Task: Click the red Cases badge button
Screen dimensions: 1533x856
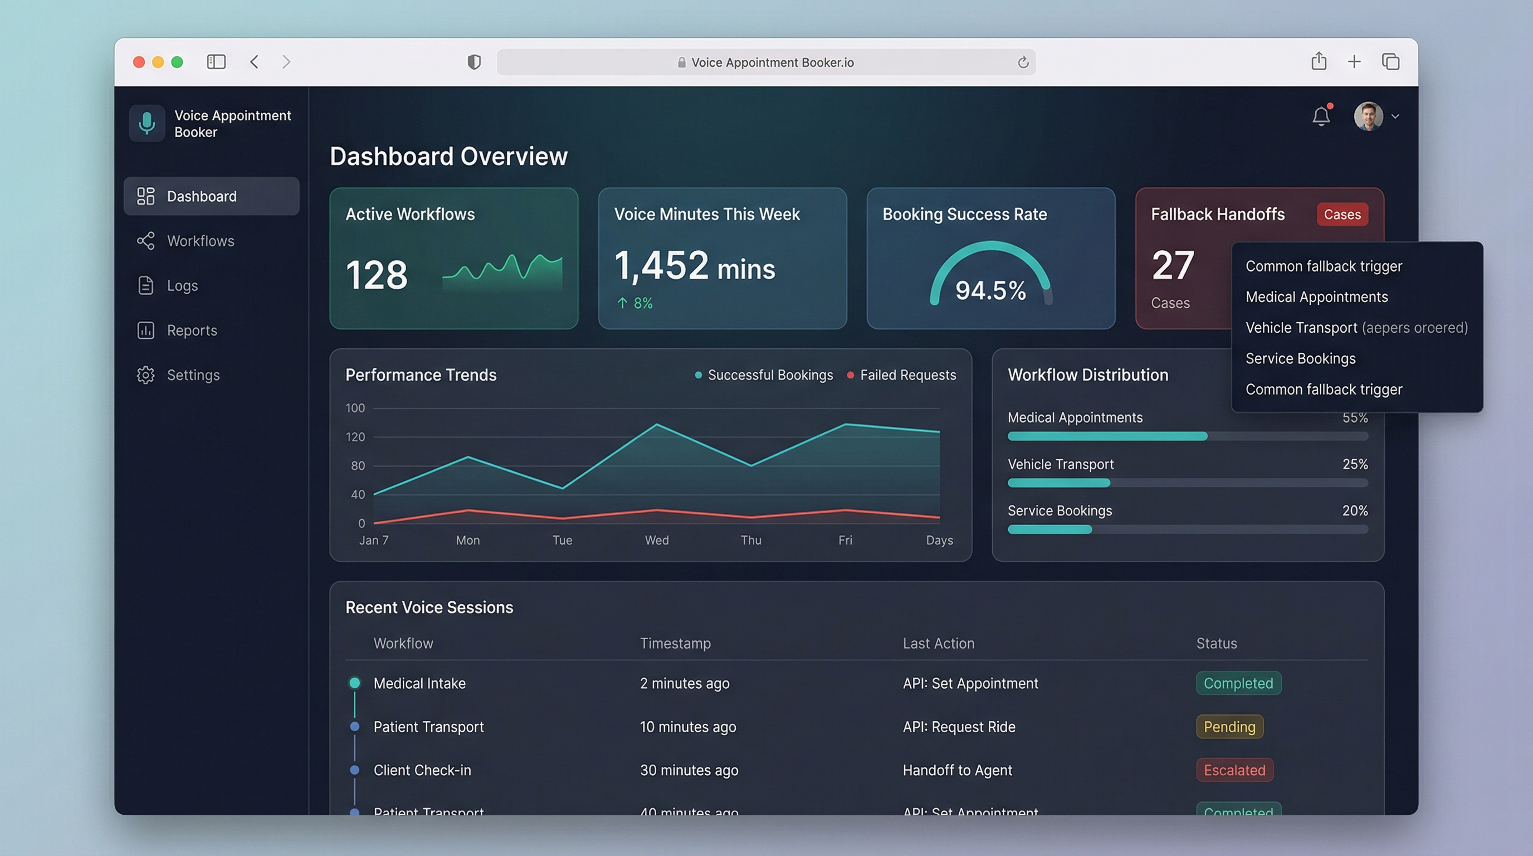Action: [x=1341, y=215]
